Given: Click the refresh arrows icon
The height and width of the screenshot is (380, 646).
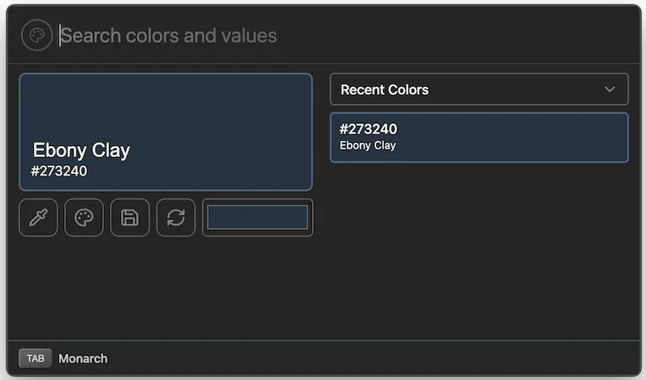Looking at the screenshot, I should [x=176, y=218].
